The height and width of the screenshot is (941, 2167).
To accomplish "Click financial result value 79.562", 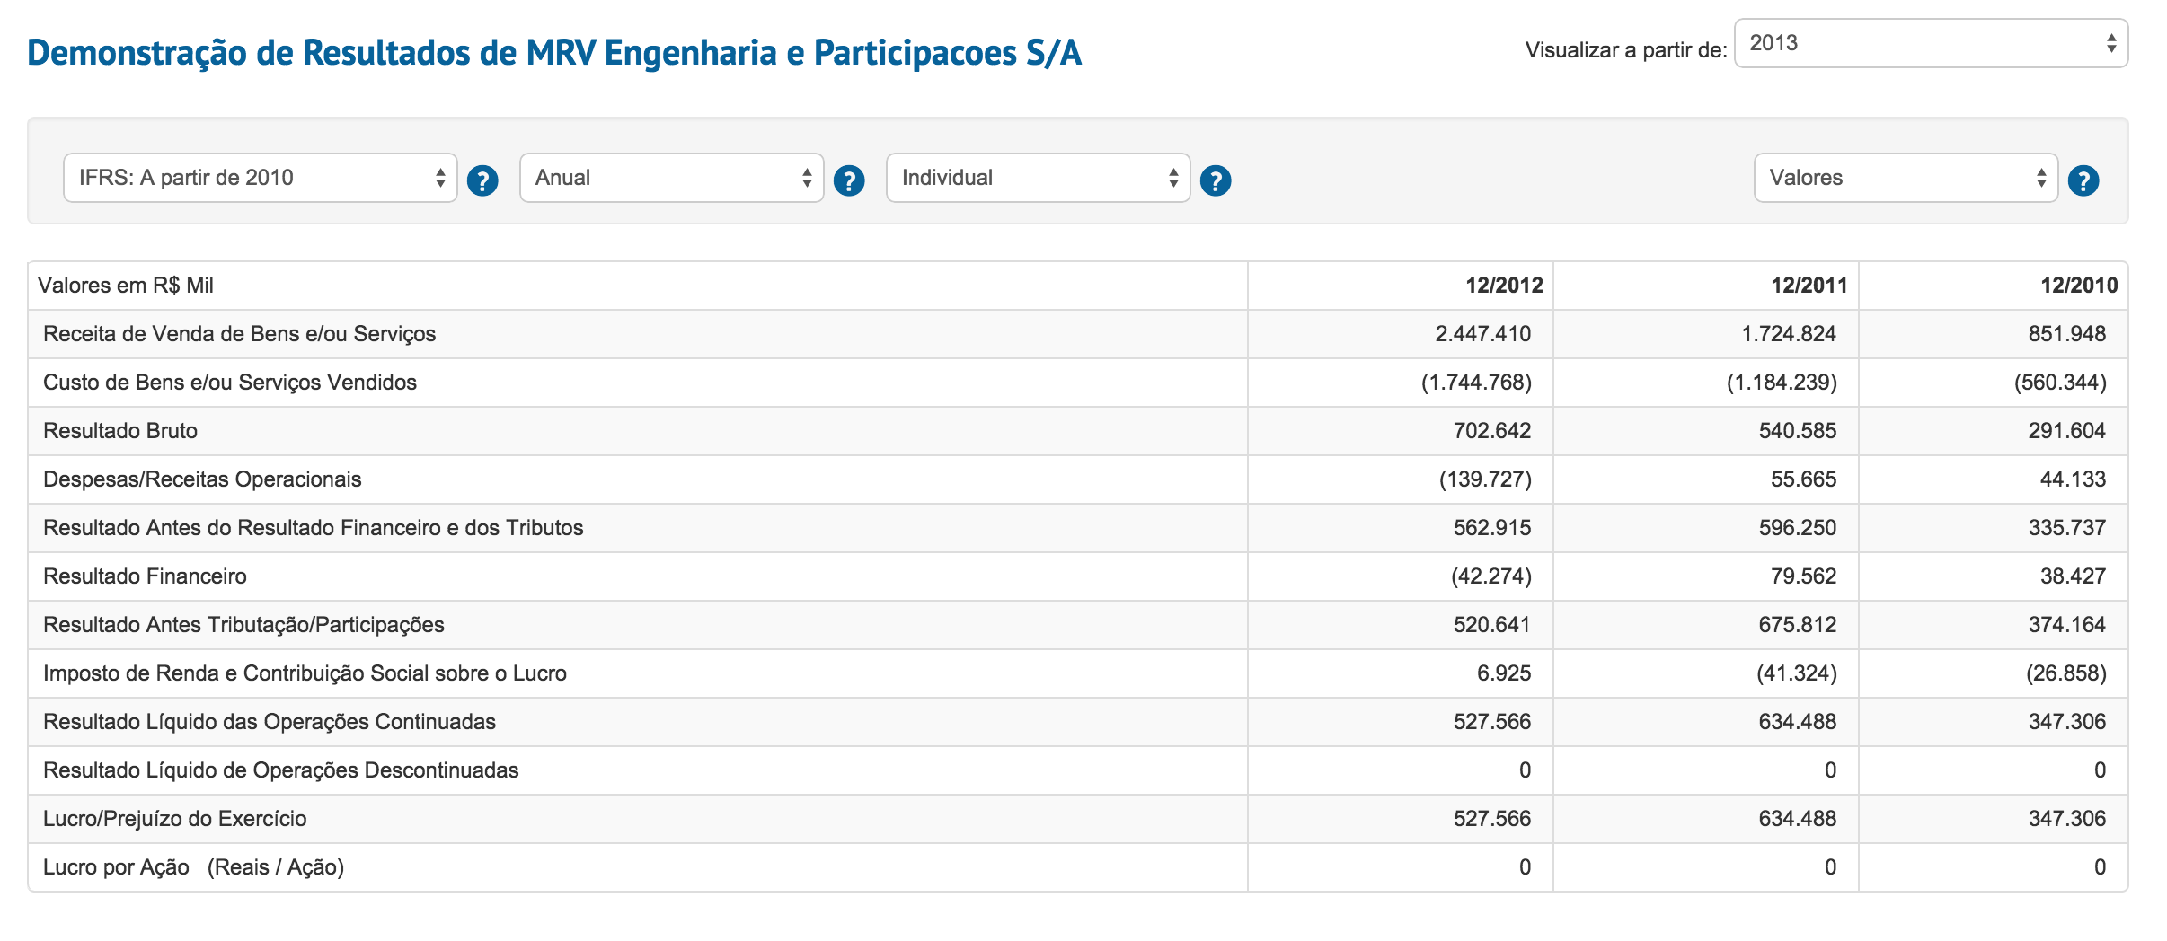I will click(1804, 576).
